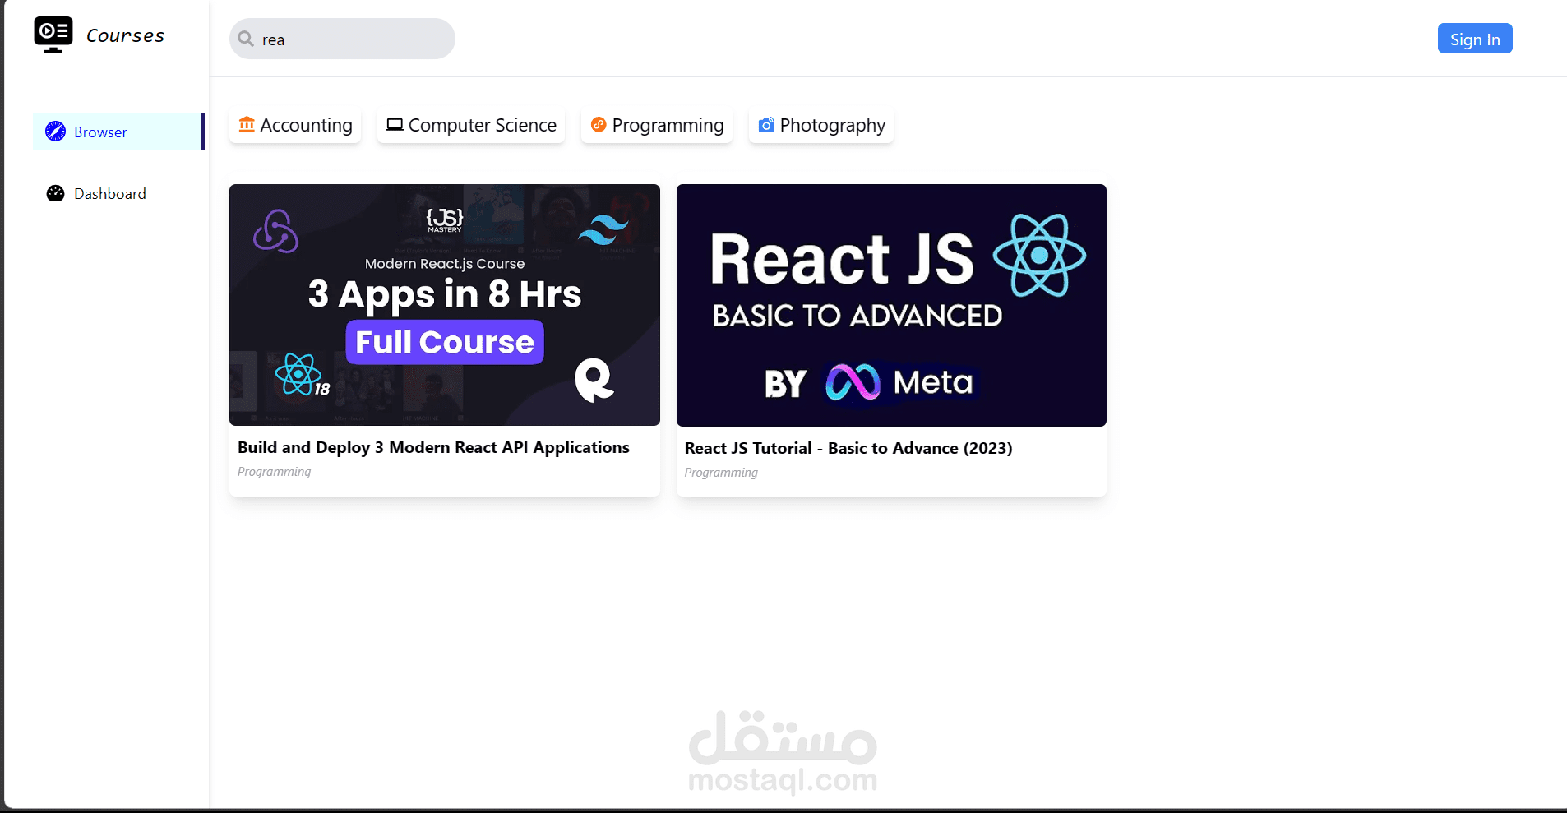Open the '3 Apps in 8 Hrs' course thumbnail
The height and width of the screenshot is (813, 1567).
(445, 305)
